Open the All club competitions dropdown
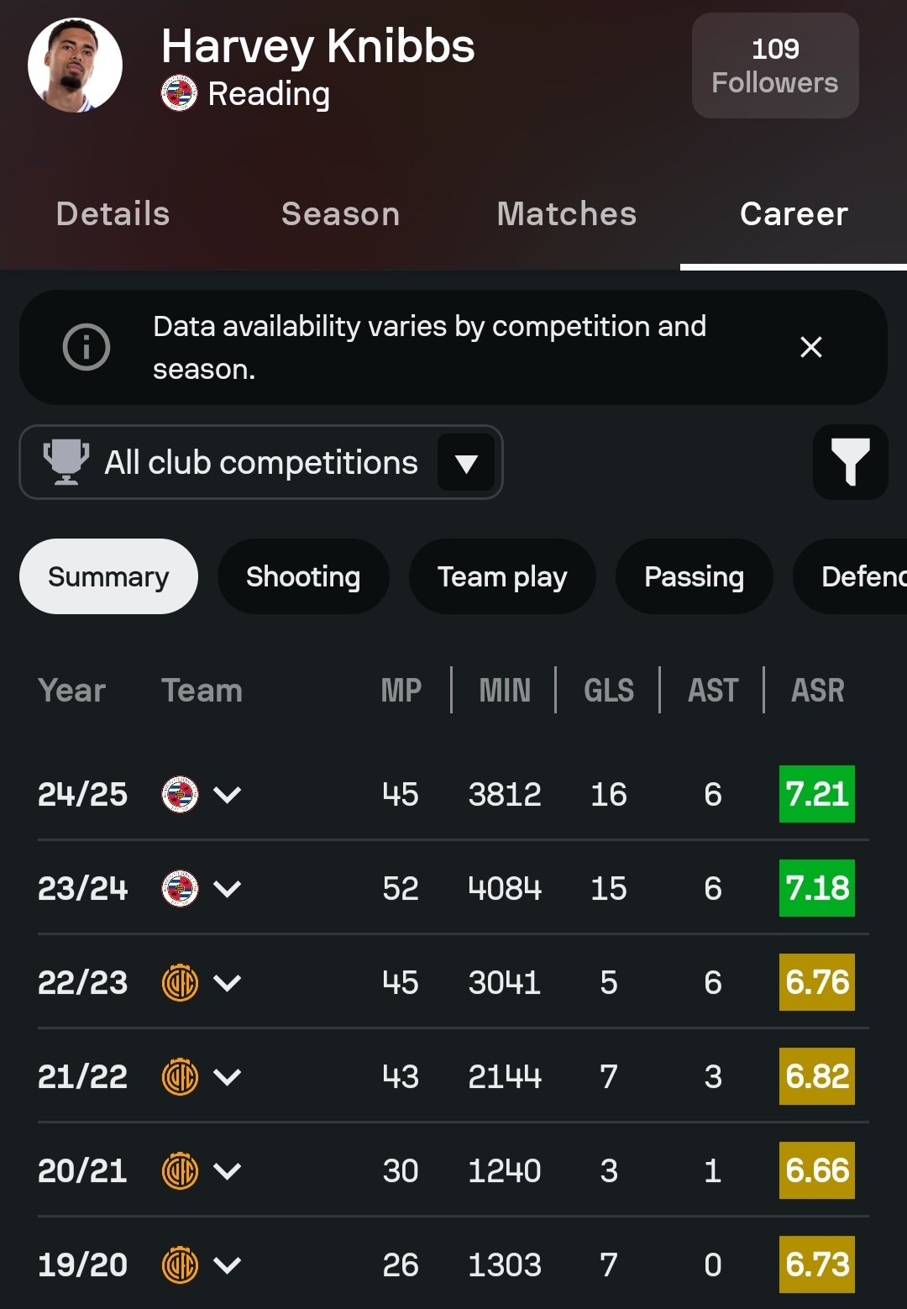The image size is (907, 1309). pos(261,462)
